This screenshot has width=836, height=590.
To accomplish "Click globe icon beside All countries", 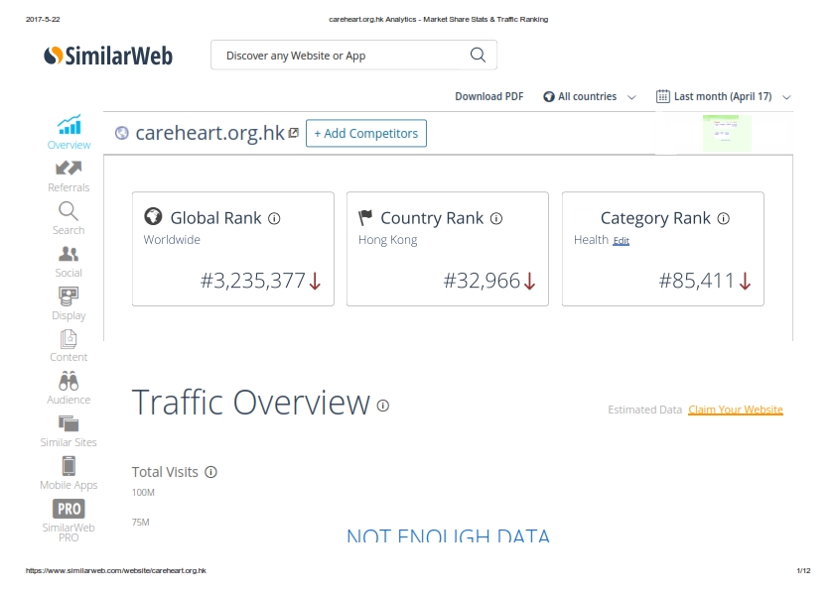I will (x=549, y=97).
